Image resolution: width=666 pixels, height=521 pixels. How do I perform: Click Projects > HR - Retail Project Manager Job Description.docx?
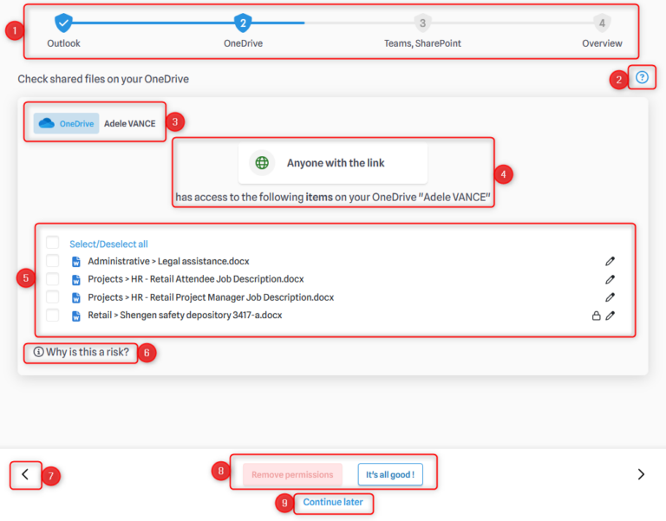coord(211,297)
